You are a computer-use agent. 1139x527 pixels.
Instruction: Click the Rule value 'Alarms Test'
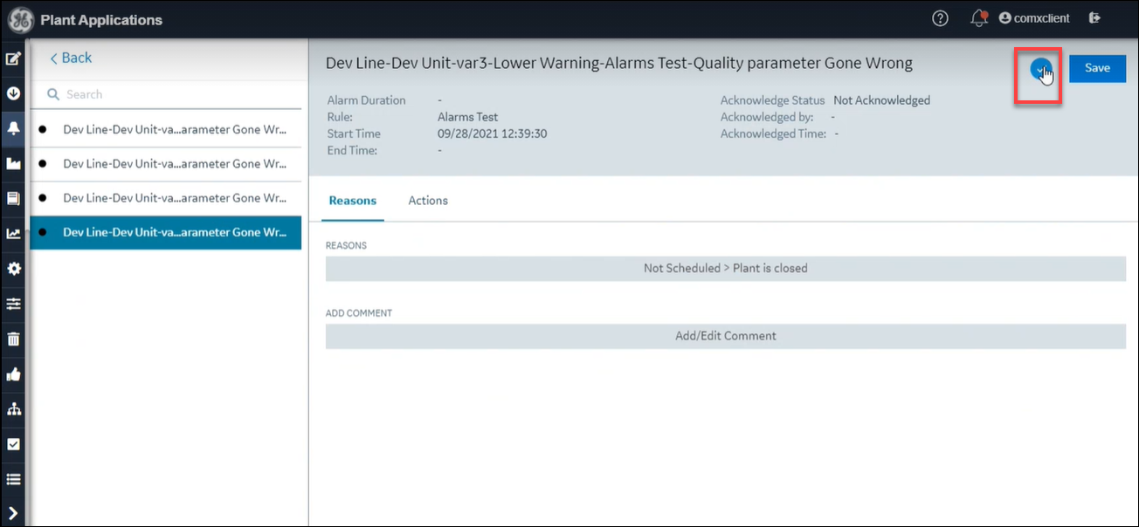coord(467,117)
